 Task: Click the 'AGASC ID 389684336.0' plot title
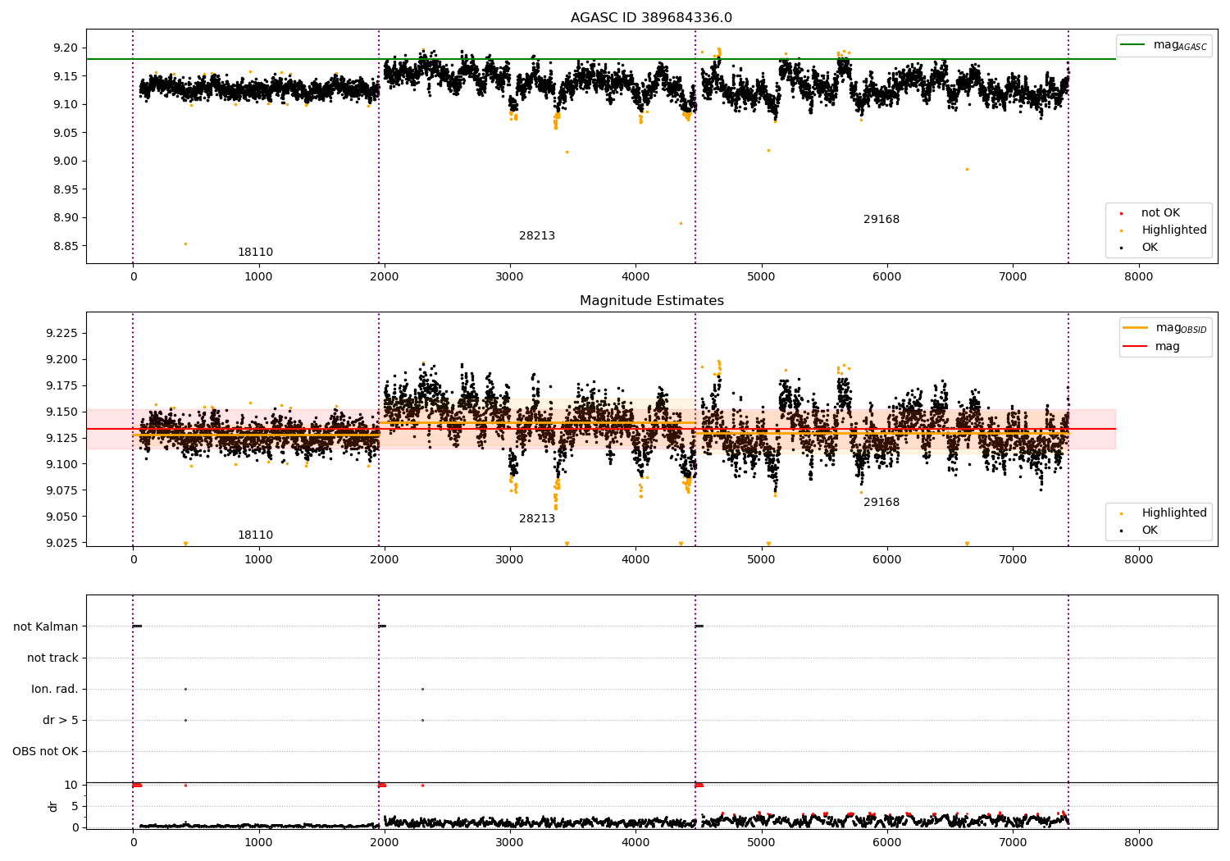[651, 18]
